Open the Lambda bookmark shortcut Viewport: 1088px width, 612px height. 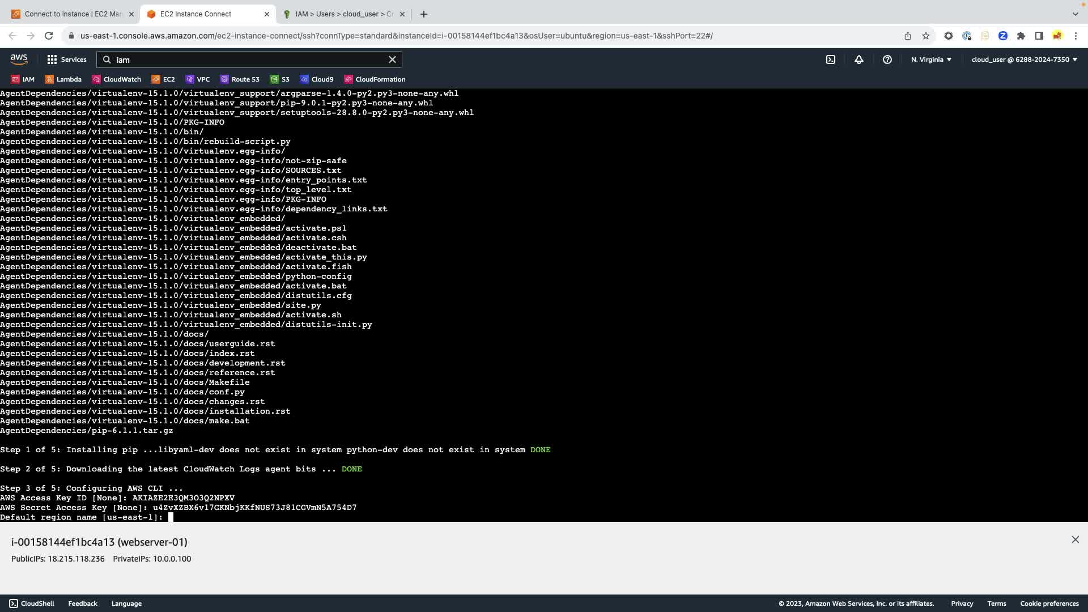[63, 79]
